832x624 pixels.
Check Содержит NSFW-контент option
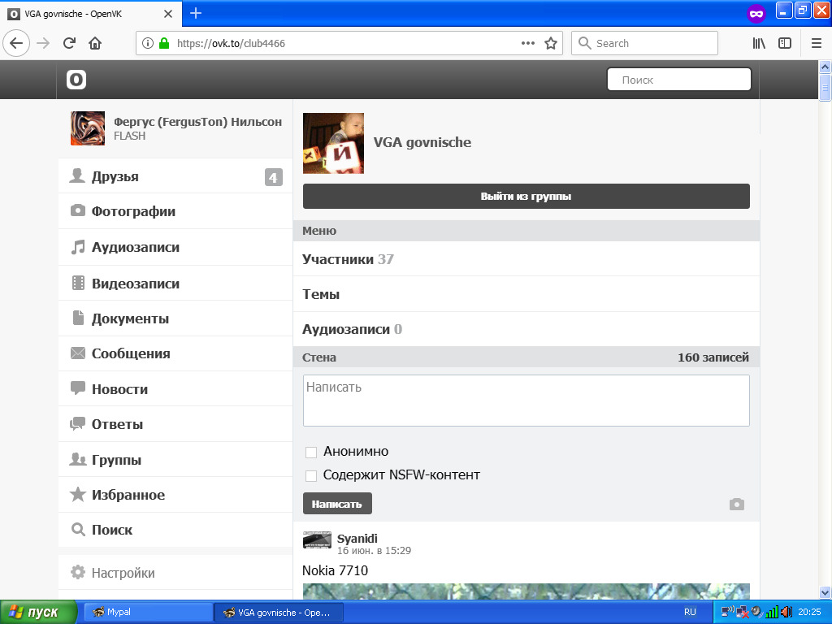(x=311, y=475)
